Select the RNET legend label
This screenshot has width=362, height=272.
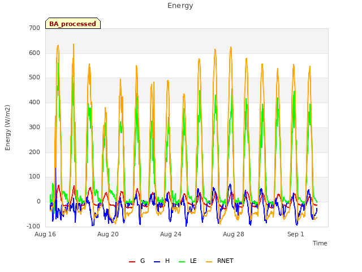[x=225, y=261]
